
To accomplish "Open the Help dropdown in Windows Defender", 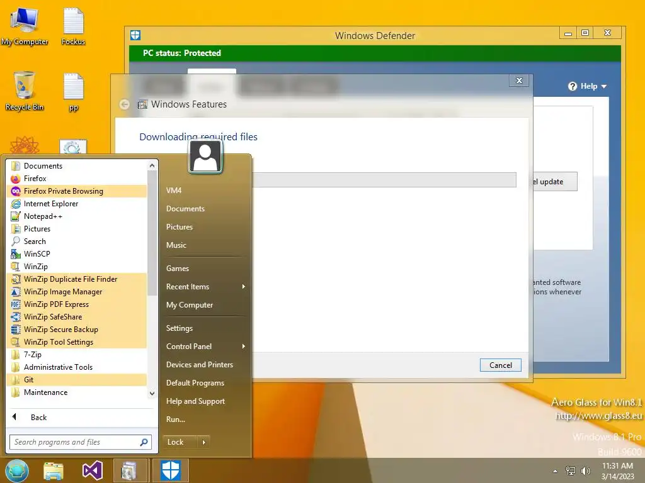I will coord(588,86).
